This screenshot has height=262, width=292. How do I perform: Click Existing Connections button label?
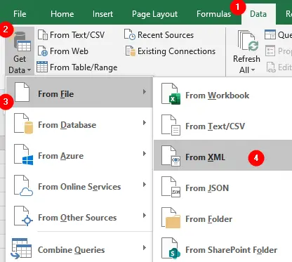[x=176, y=51]
